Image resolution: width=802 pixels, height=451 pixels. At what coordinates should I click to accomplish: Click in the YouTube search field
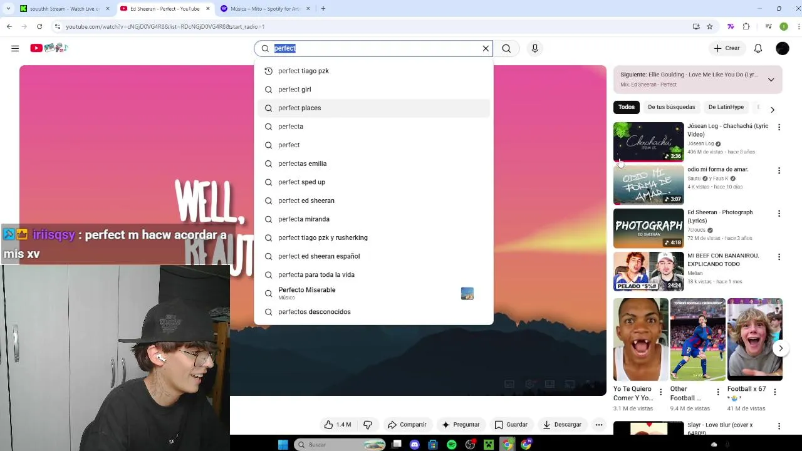[x=373, y=48]
